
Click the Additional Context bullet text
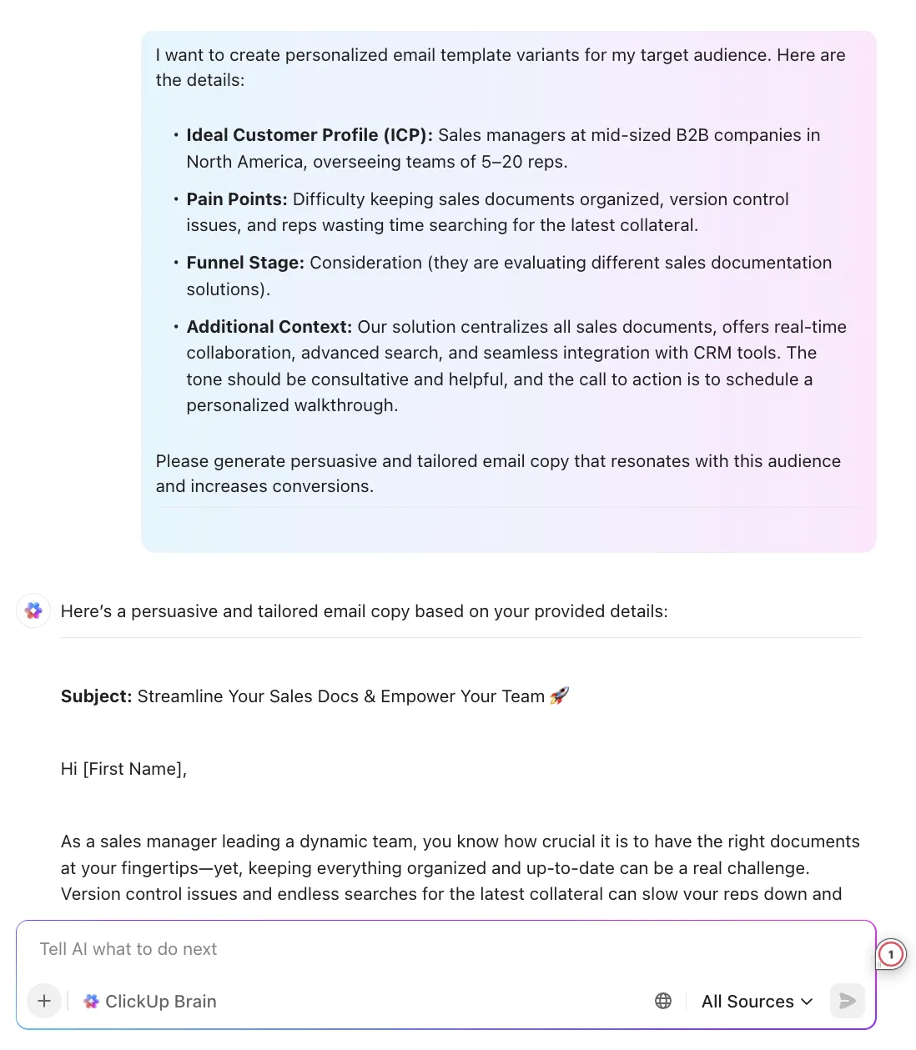516,365
